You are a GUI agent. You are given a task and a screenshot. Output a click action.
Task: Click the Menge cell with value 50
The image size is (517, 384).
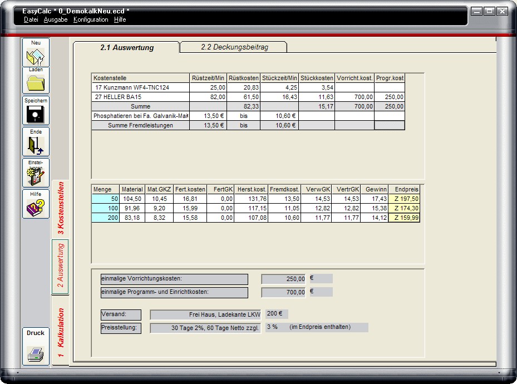tap(106, 199)
